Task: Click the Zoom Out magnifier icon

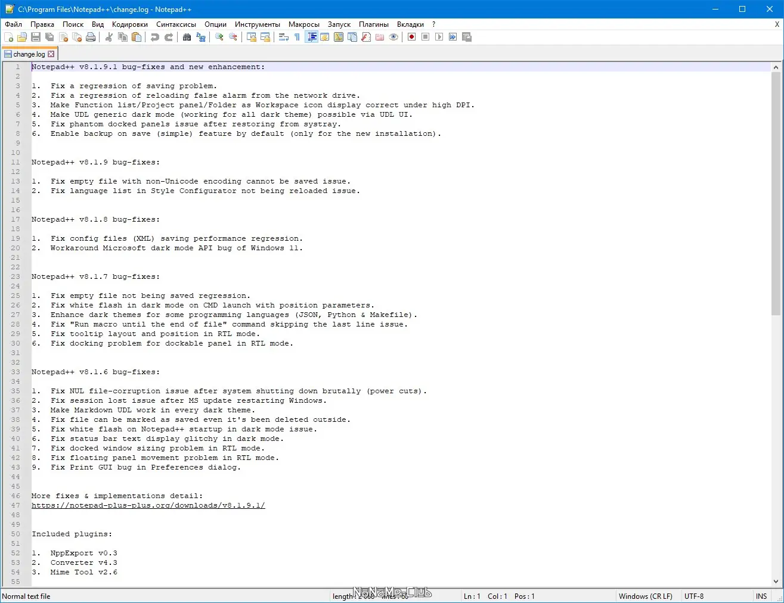Action: pyautogui.click(x=233, y=37)
